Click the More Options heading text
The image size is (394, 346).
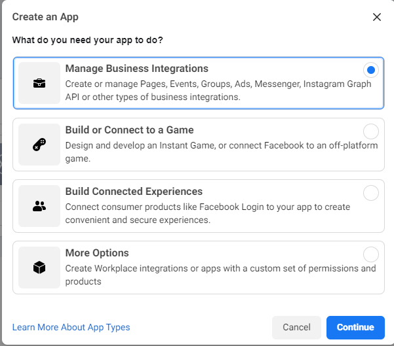pyautogui.click(x=97, y=252)
